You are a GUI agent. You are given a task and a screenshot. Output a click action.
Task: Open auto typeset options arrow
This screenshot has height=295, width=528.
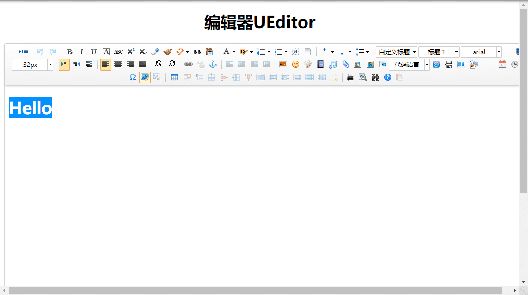[187, 52]
